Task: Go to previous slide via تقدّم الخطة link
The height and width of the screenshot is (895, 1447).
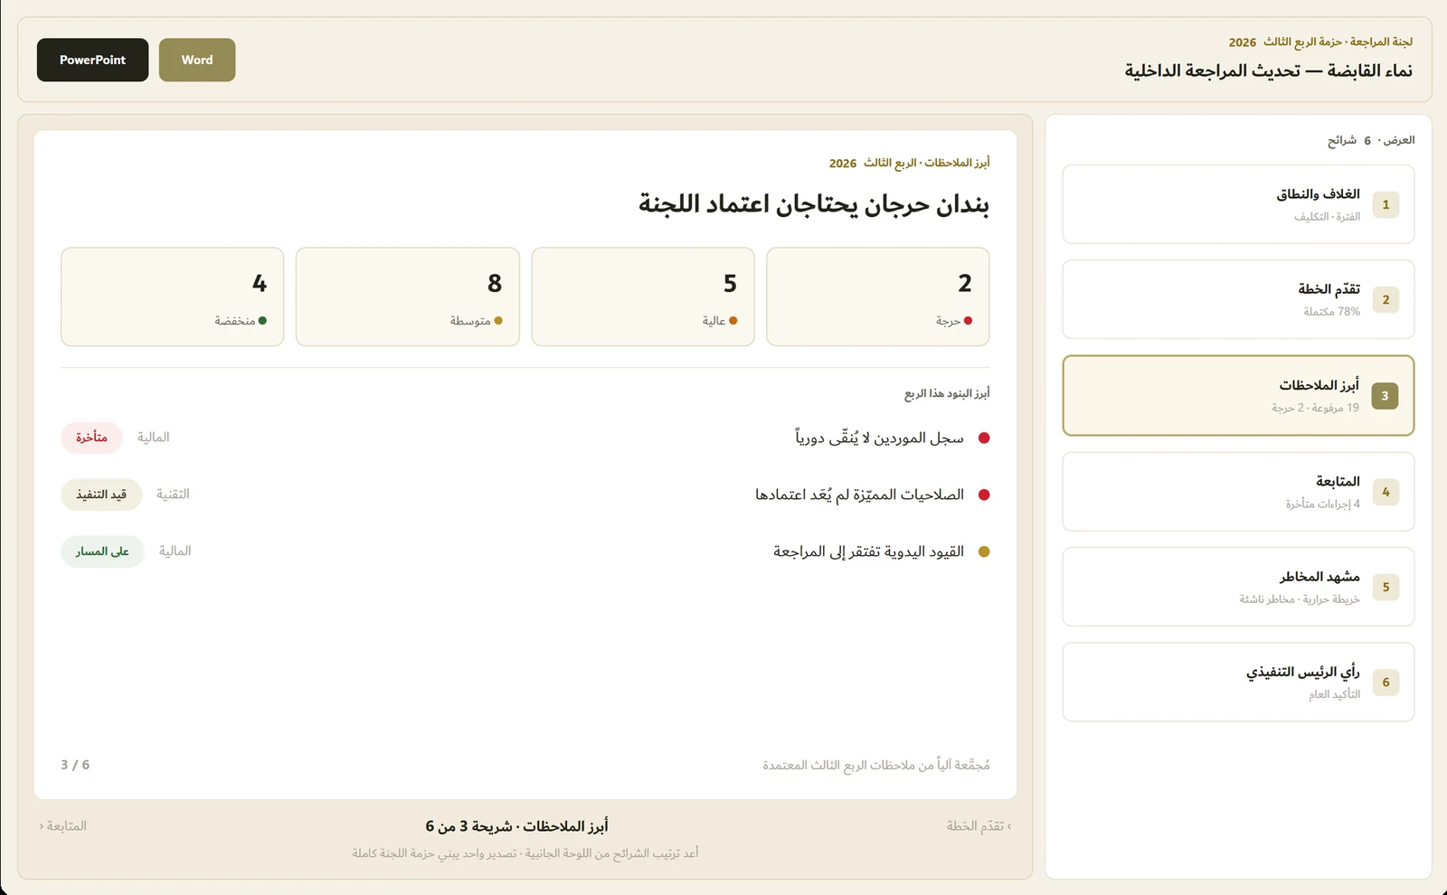Action: click(979, 825)
